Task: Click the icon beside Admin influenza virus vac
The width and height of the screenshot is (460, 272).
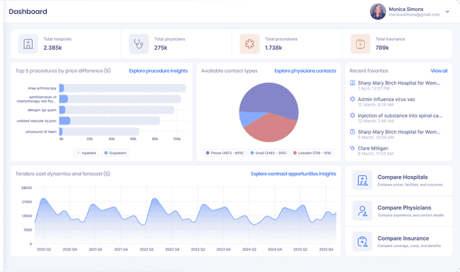Action: pyautogui.click(x=352, y=99)
